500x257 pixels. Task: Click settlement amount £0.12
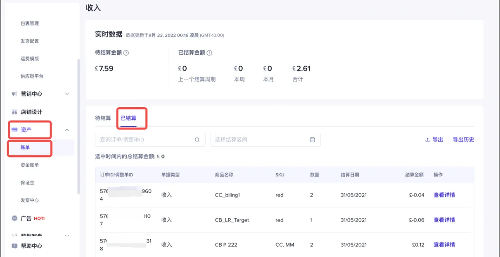pyautogui.click(x=418, y=245)
